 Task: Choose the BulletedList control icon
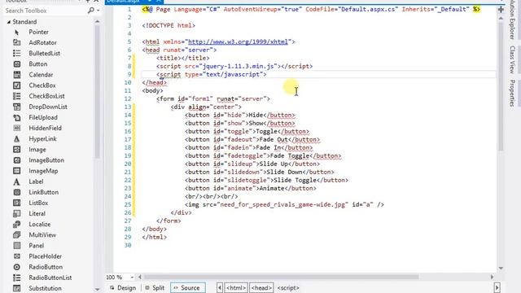point(16,54)
